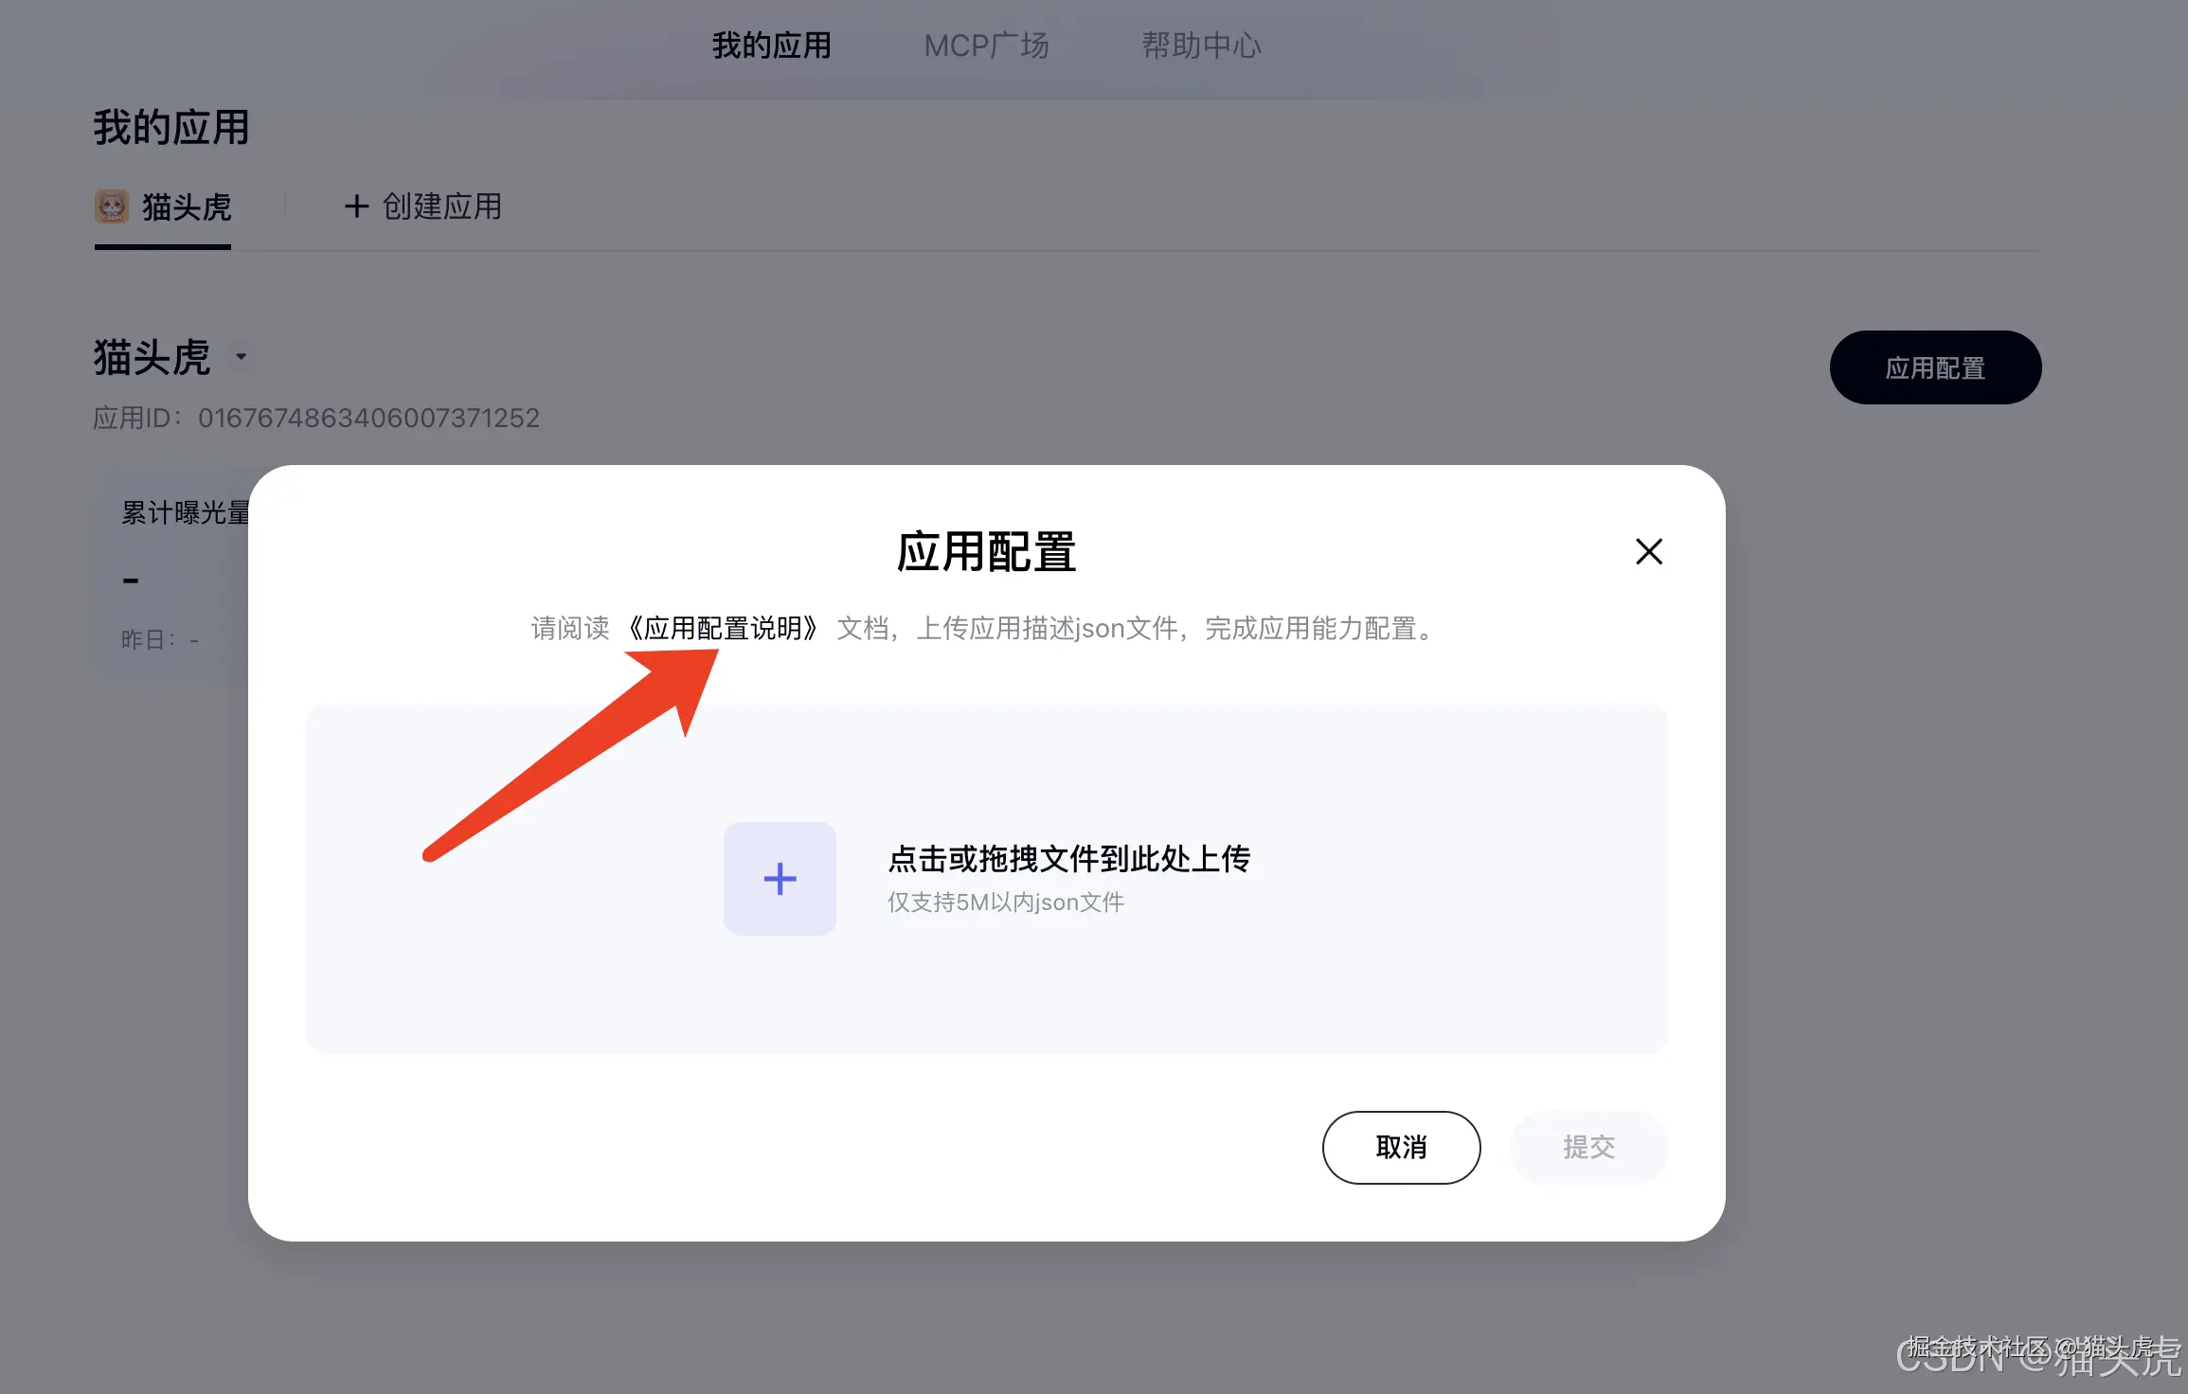Click the 应用配置 dialog title

pyautogui.click(x=986, y=552)
